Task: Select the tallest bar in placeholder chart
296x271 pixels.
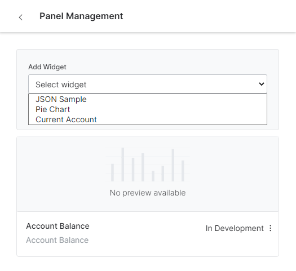Action: [123, 165]
